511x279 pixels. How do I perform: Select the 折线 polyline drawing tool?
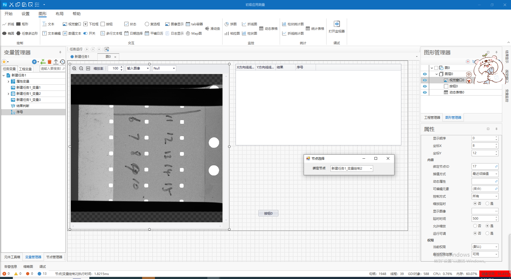pyautogui.click(x=8, y=24)
